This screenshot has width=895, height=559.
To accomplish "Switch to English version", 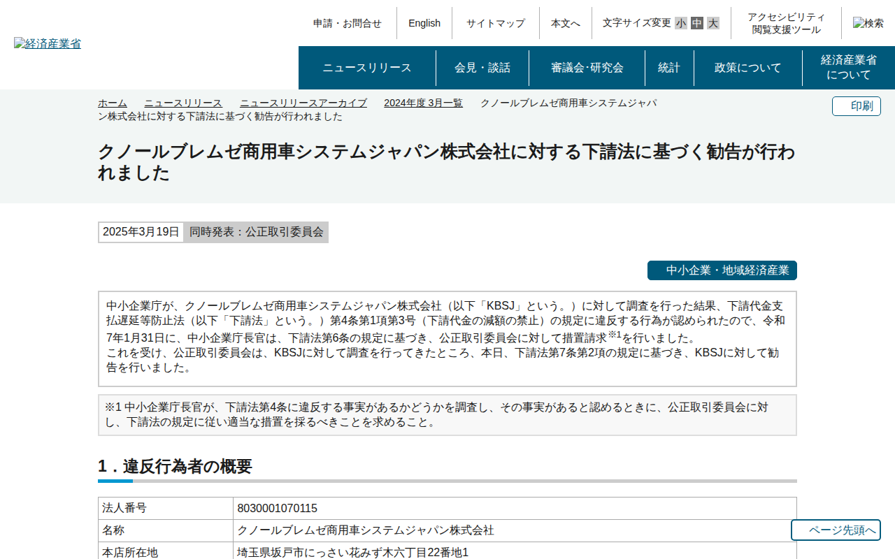I will coord(424,23).
